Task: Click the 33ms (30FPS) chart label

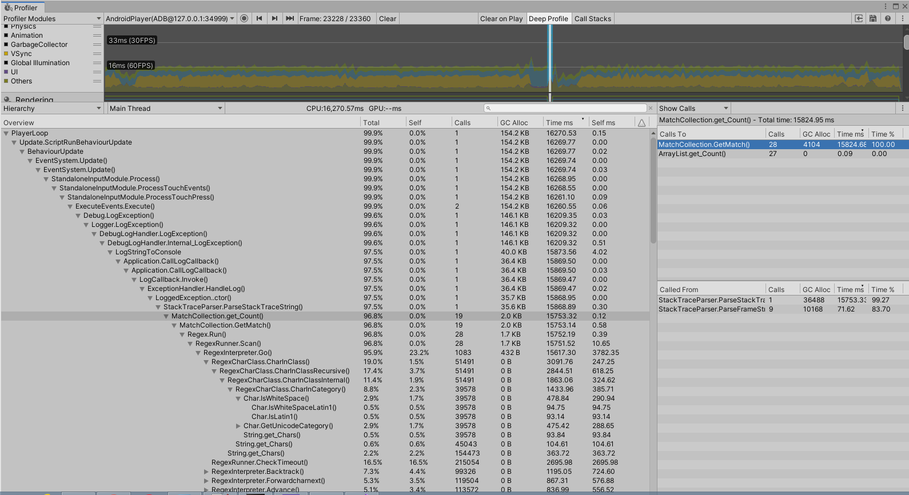Action: pyautogui.click(x=131, y=40)
